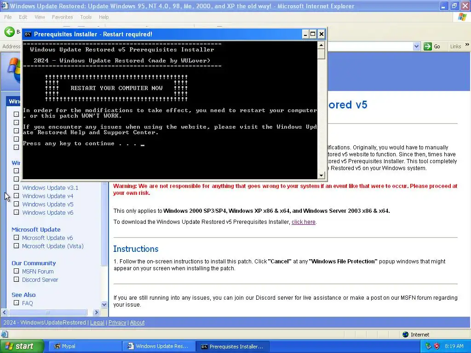471x353 pixels.
Task: Open the Edit menu
Action: pos(23,17)
